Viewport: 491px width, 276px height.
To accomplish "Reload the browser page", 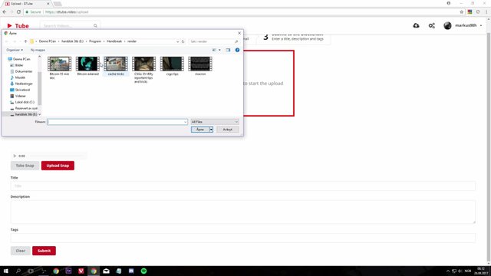I will [x=18, y=12].
